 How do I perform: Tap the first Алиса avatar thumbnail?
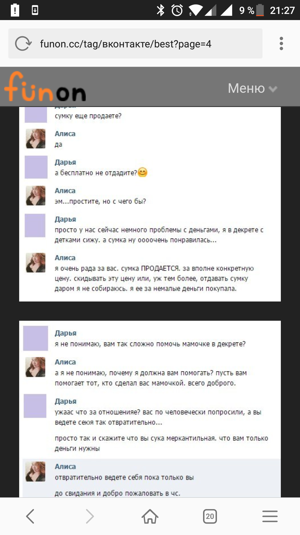[36, 138]
